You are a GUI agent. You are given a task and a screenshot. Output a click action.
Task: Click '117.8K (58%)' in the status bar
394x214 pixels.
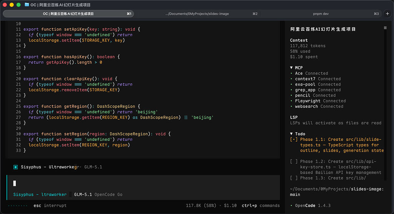(x=201, y=206)
